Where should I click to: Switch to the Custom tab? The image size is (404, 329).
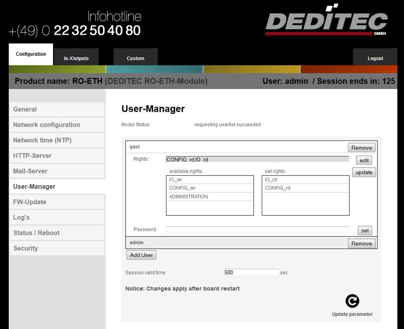pos(136,58)
